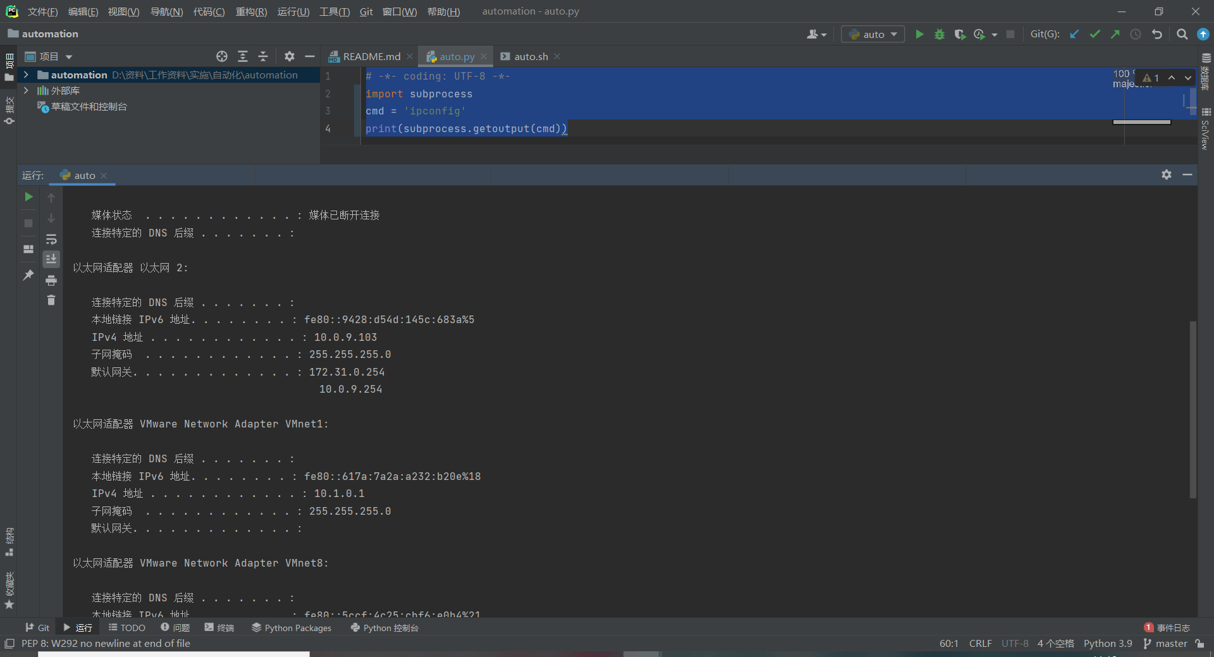Update project from Git (blue arrow)

[1074, 34]
